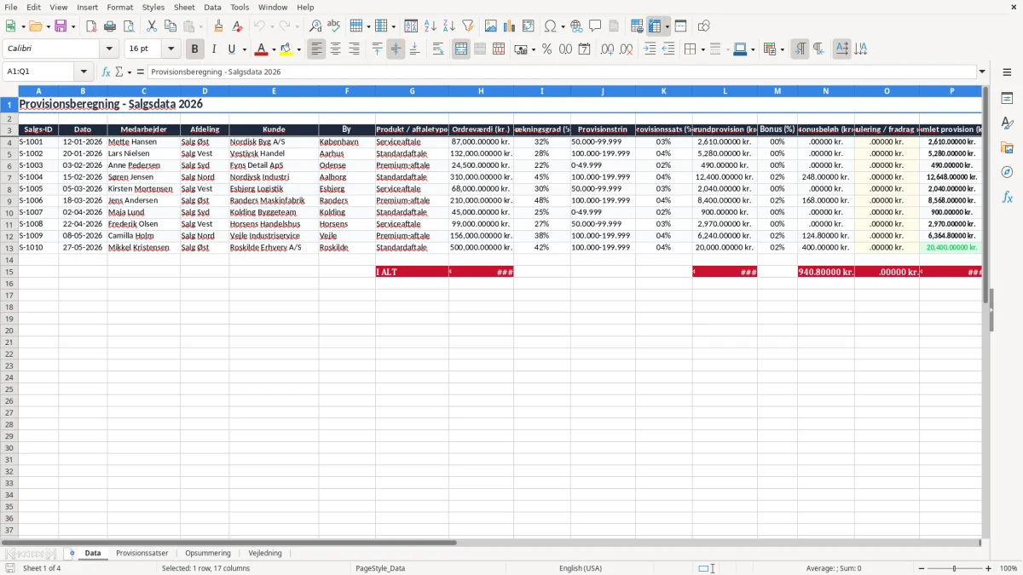This screenshot has width=1023, height=575.
Task: Toggle Center Horizontally alignment button
Action: tap(336, 49)
